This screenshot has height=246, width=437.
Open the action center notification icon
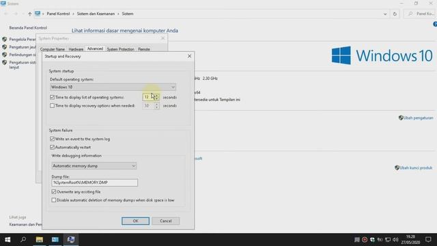[428, 240]
